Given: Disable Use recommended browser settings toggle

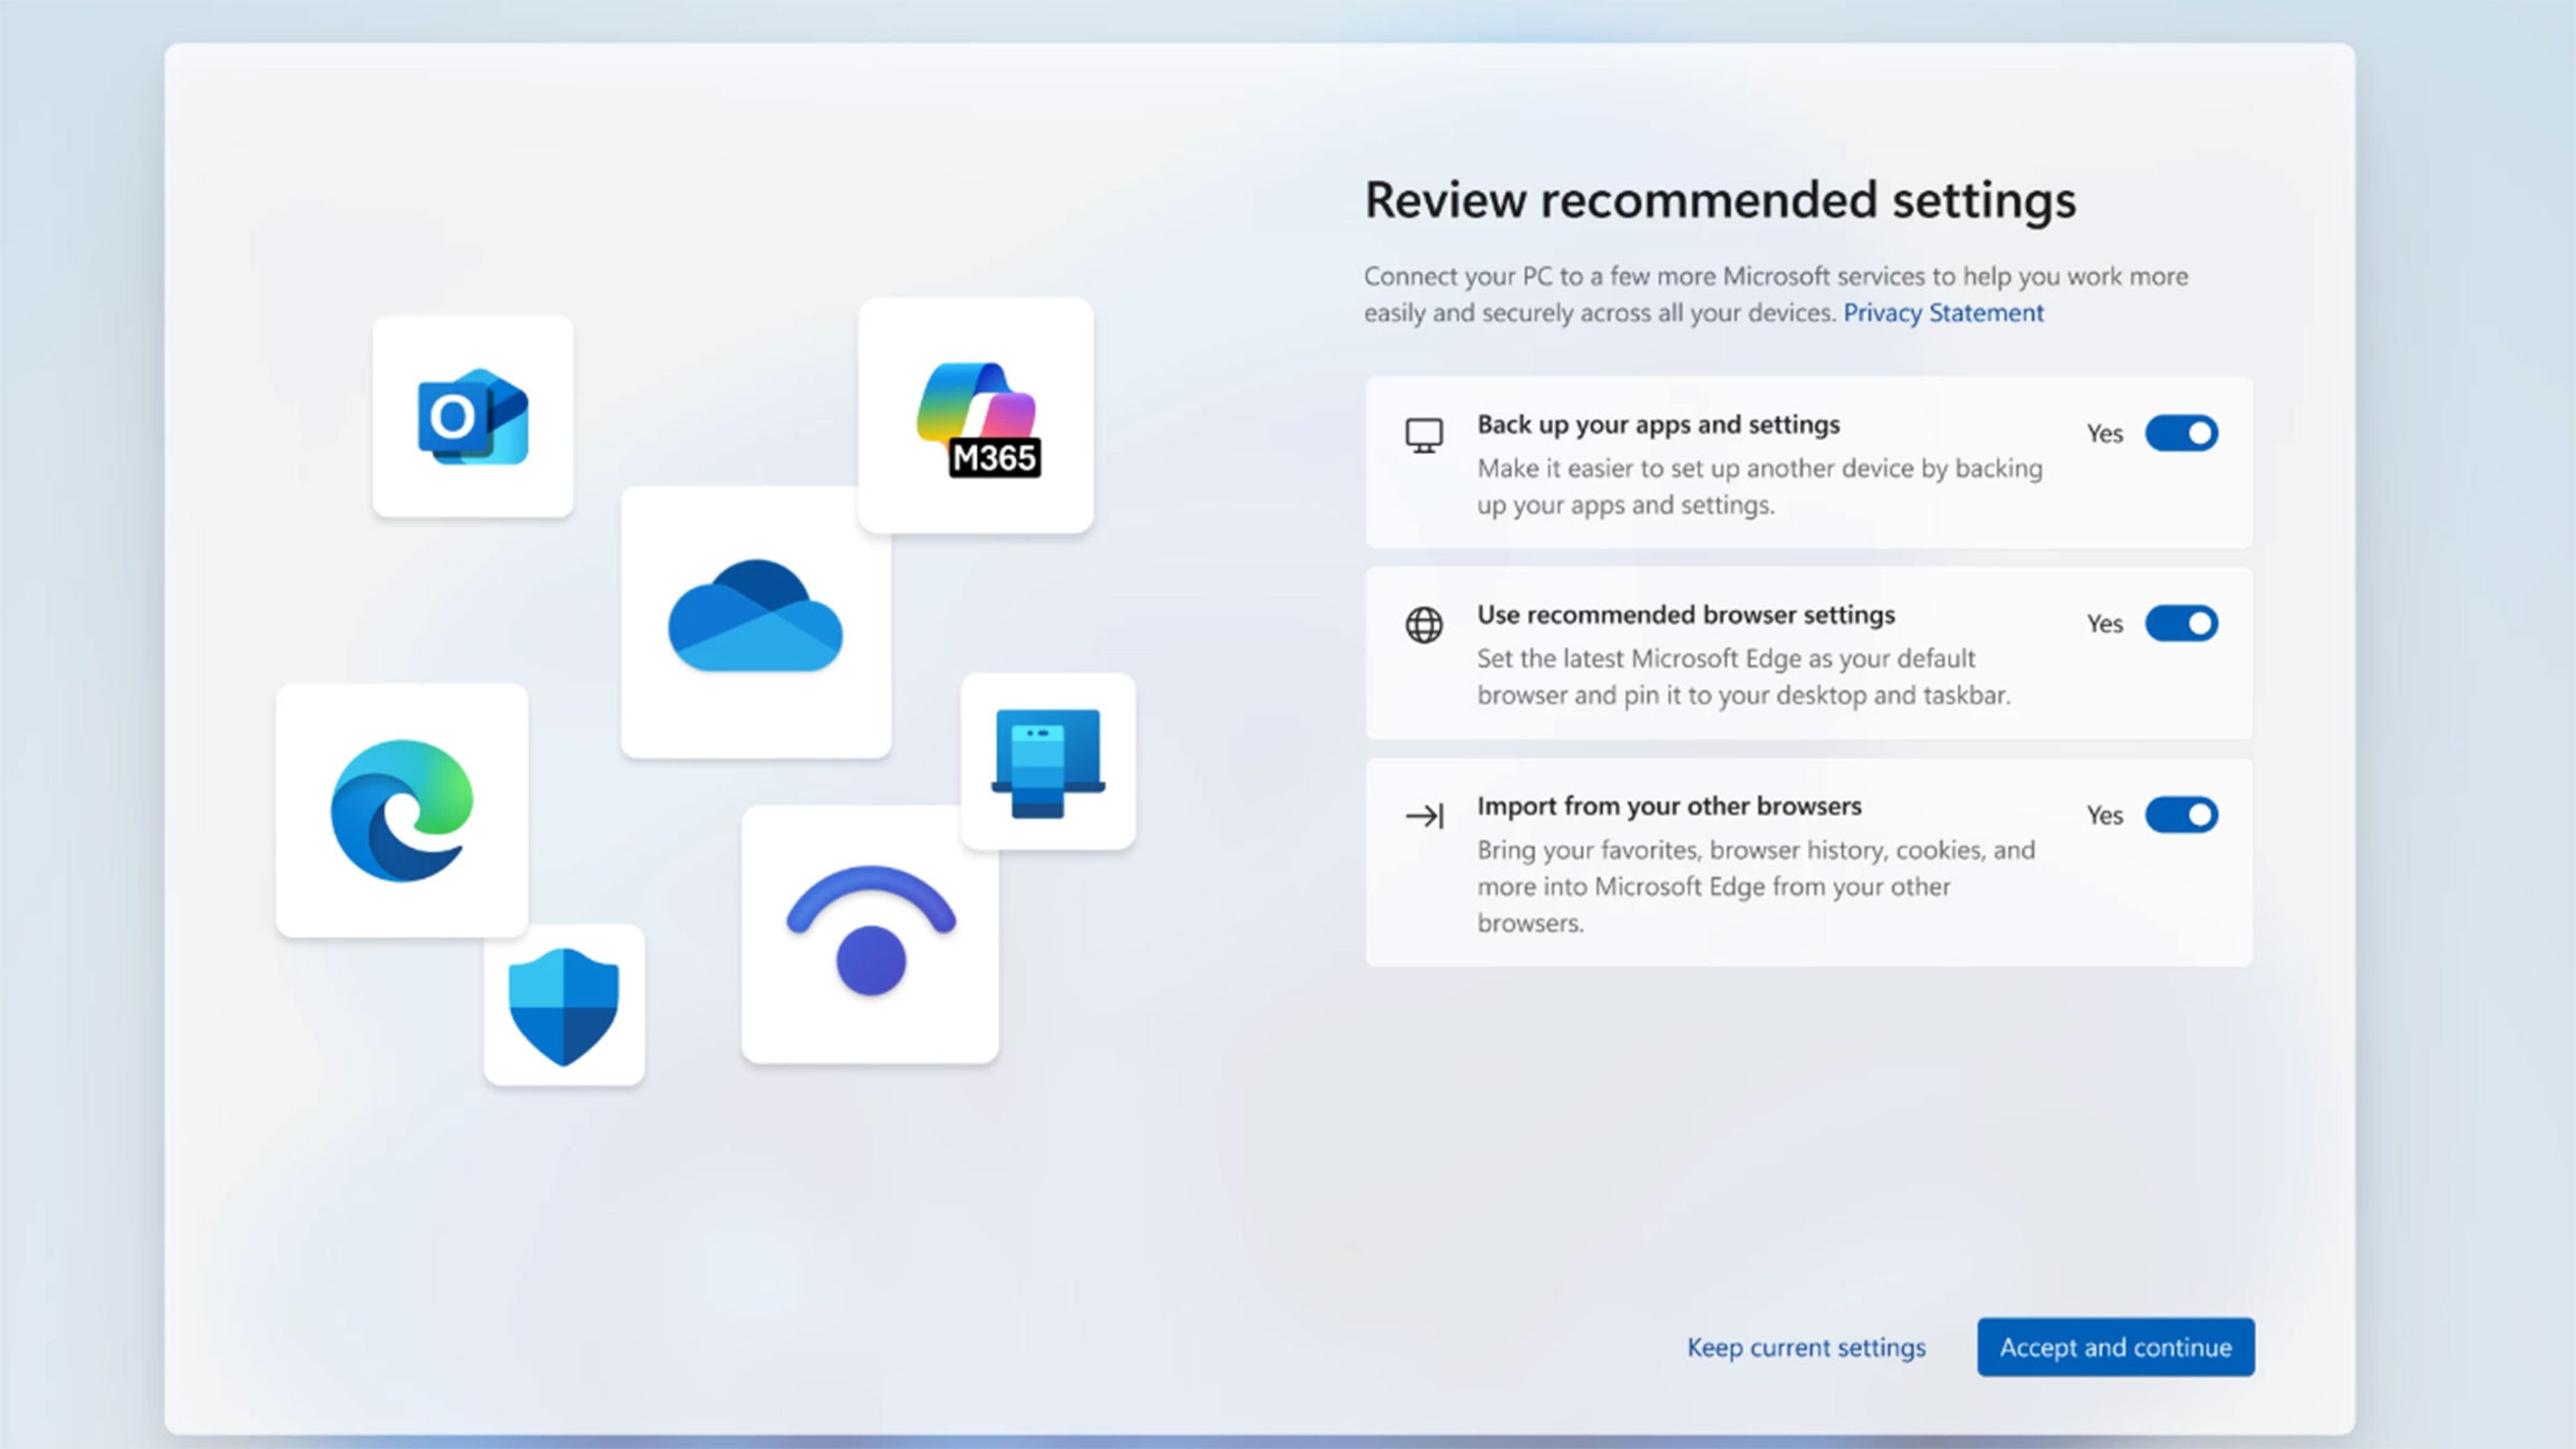Looking at the screenshot, I should 2182,623.
